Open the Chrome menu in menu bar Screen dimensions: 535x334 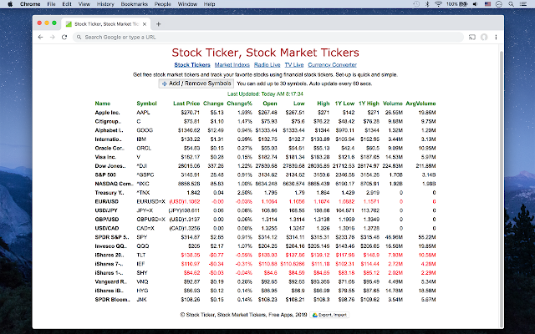click(30, 4)
